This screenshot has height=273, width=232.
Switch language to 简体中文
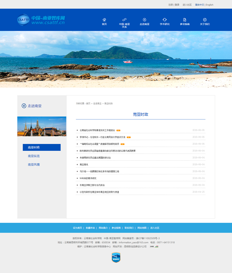[x=200, y=5]
